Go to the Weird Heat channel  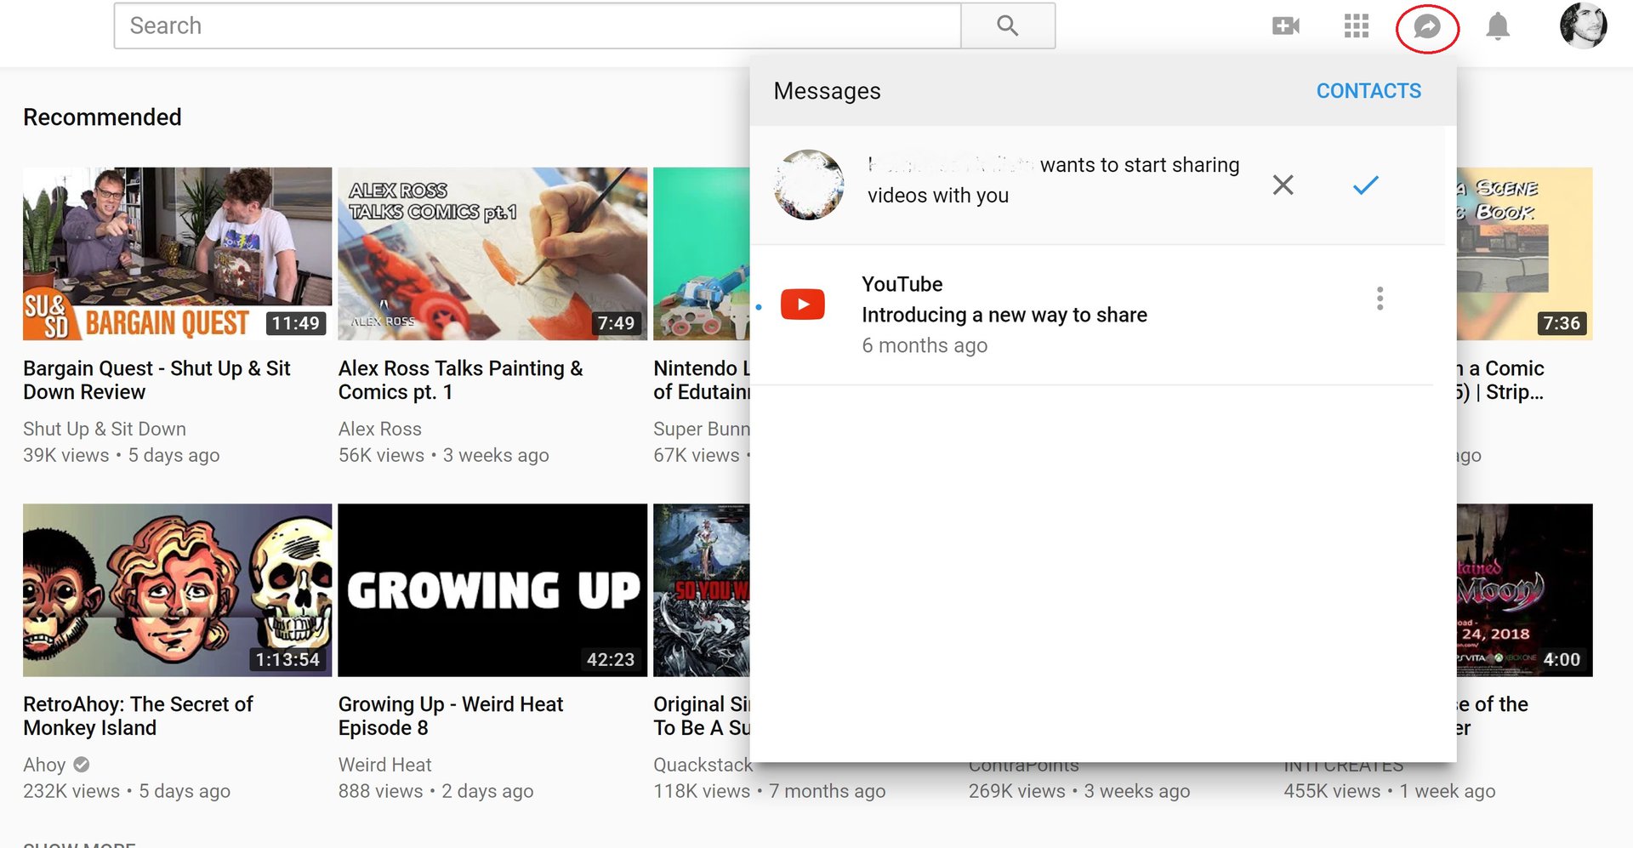pyautogui.click(x=384, y=765)
